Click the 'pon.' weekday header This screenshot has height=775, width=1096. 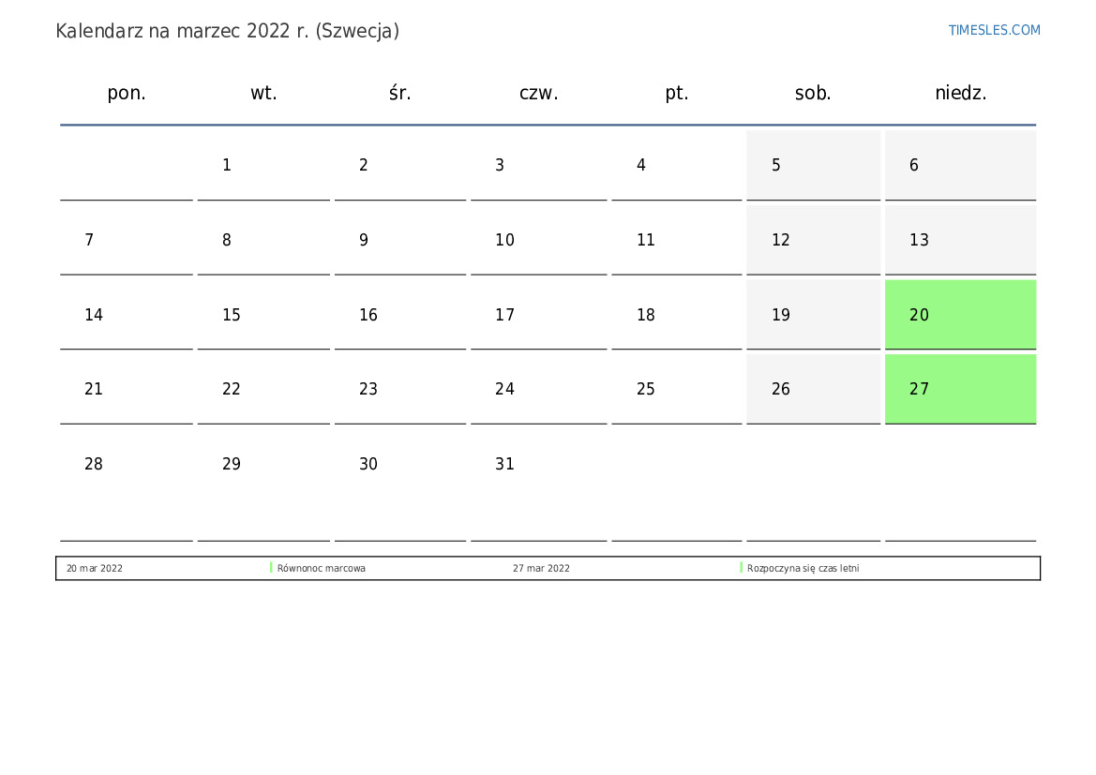pos(127,93)
